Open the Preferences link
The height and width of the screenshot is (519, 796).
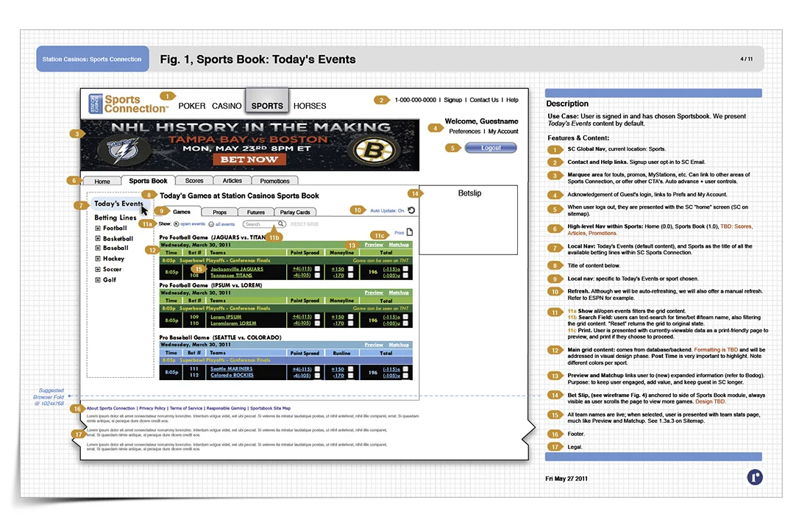click(x=464, y=132)
